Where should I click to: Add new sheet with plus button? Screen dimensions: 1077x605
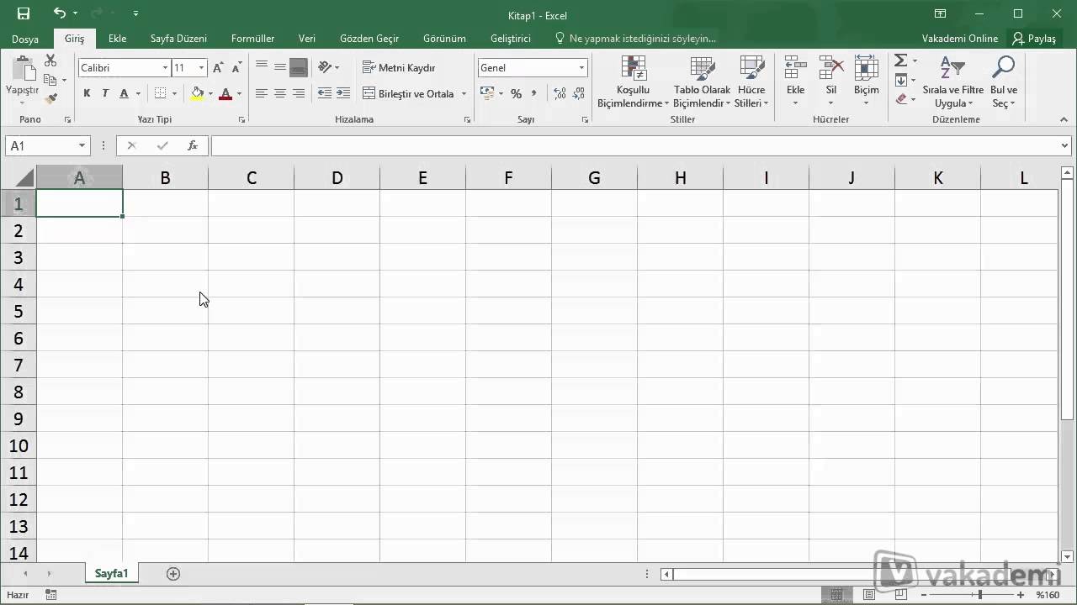point(173,573)
